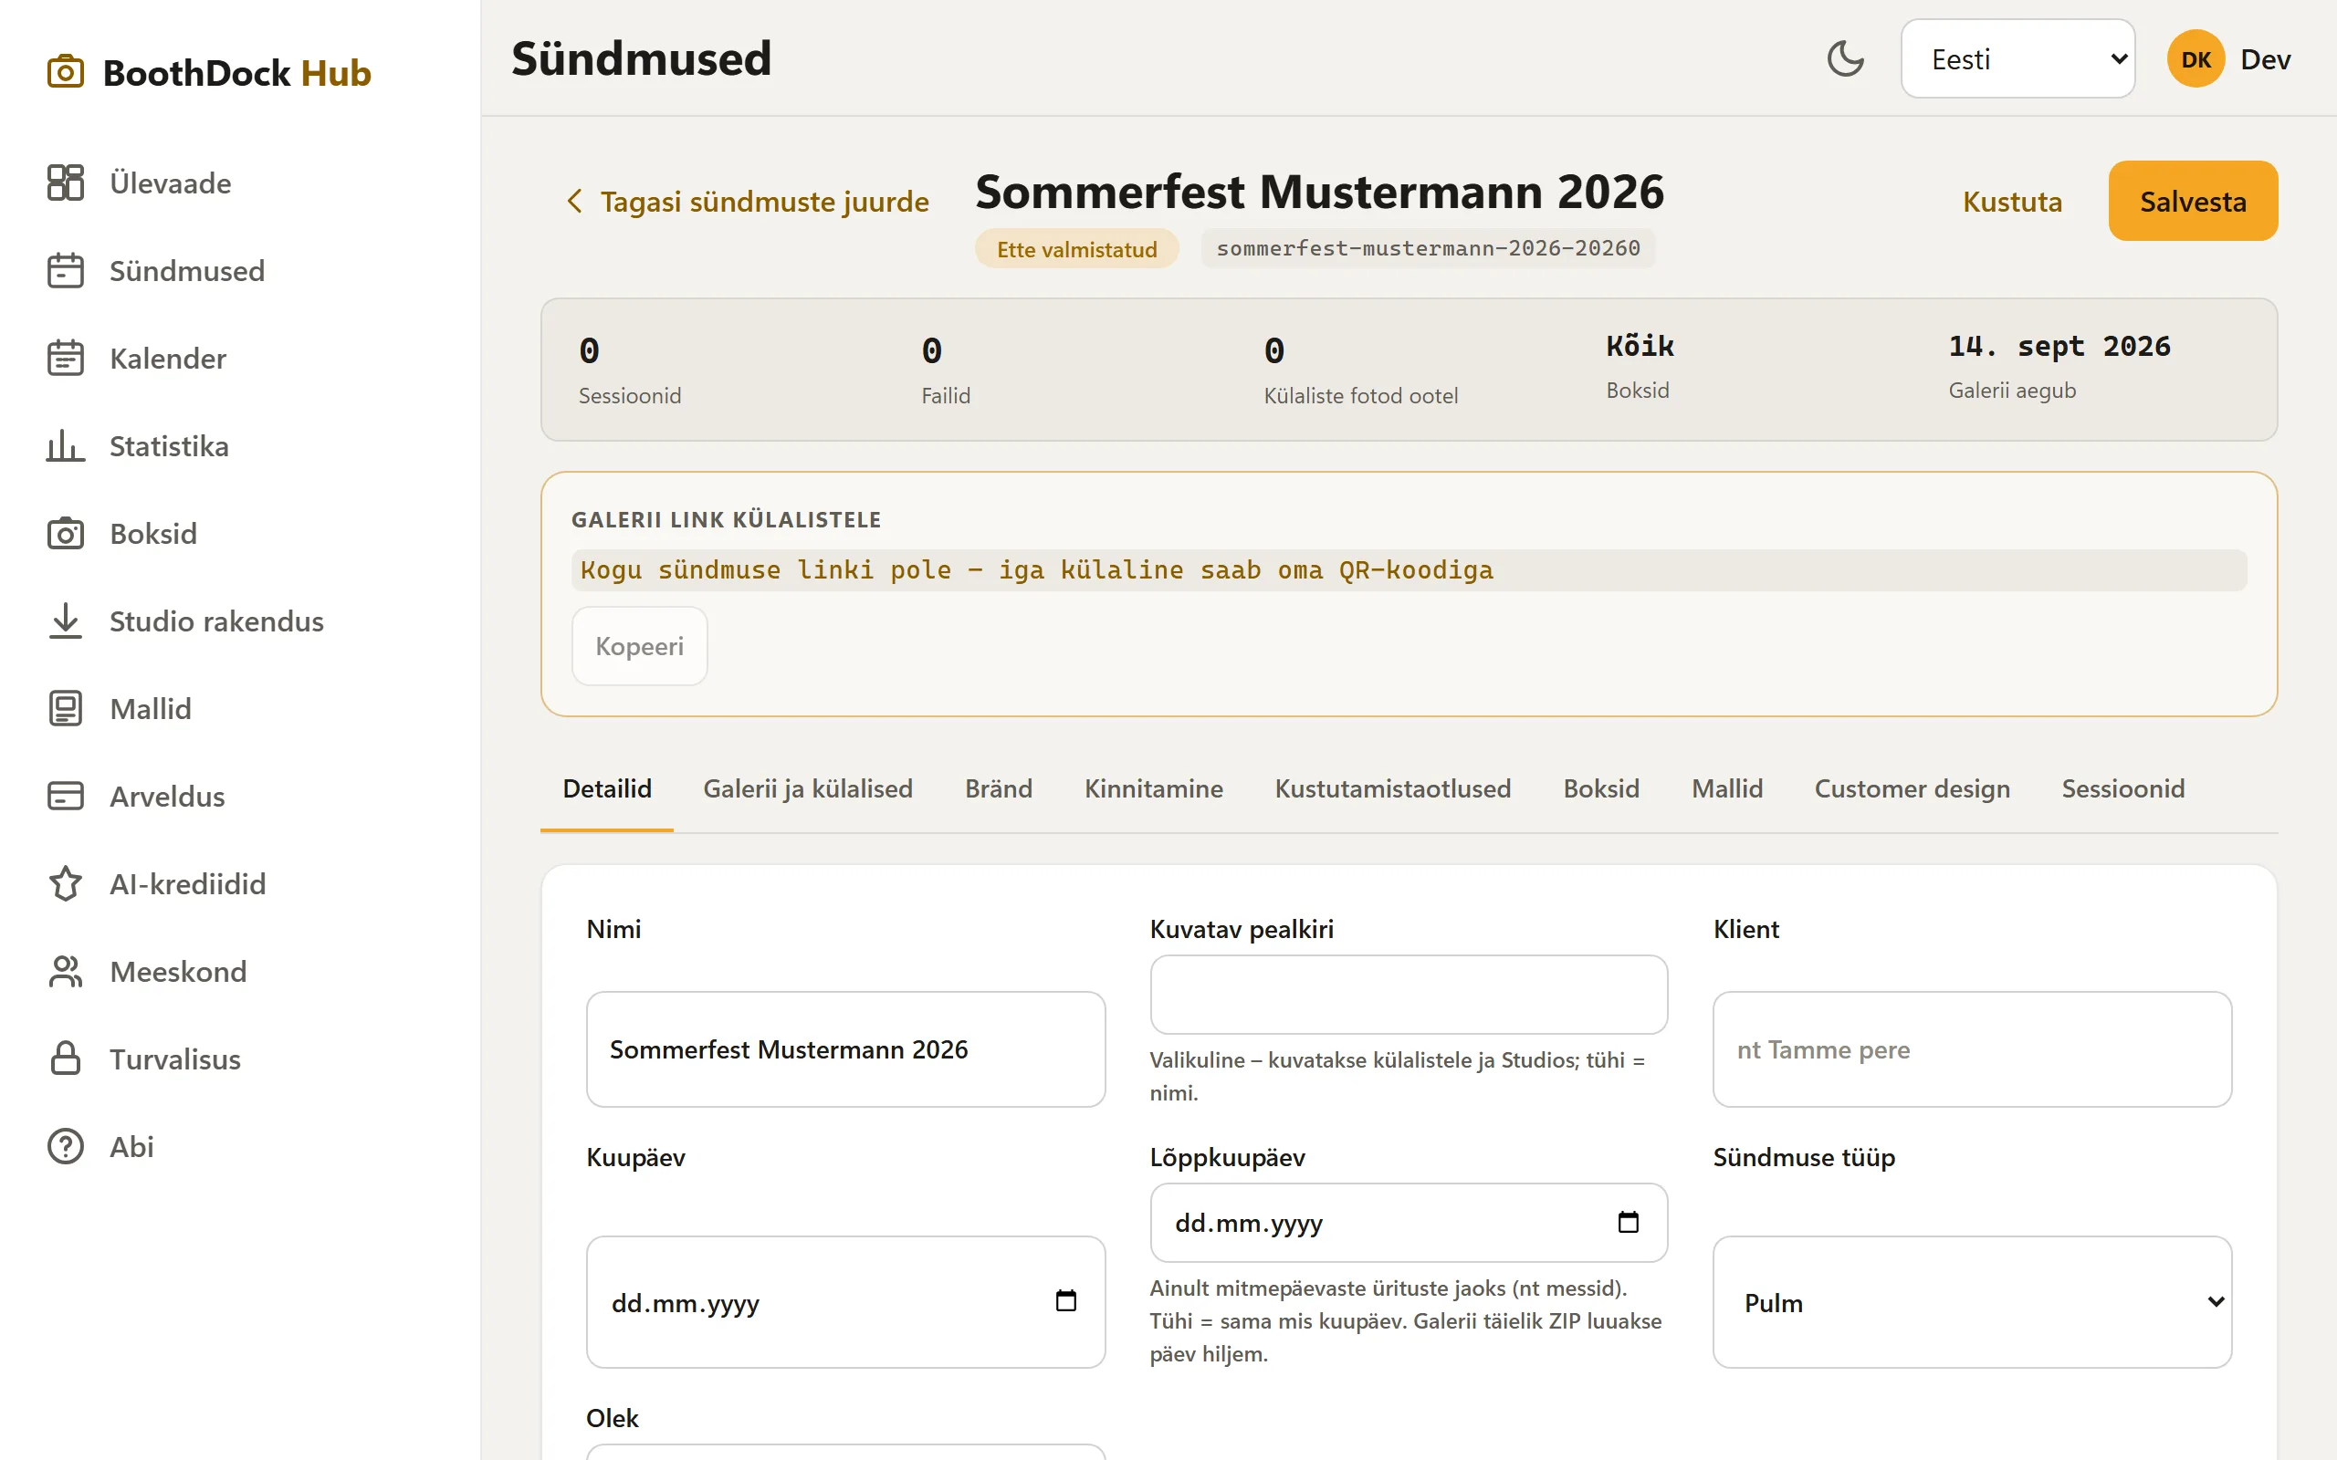Go back via Tagasi sündmuste juurde text

[764, 201]
